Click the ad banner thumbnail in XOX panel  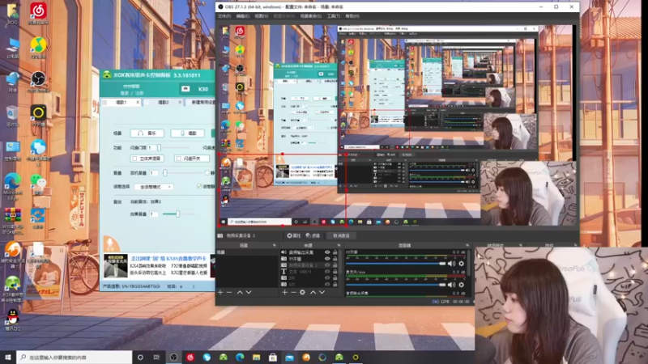(x=115, y=266)
